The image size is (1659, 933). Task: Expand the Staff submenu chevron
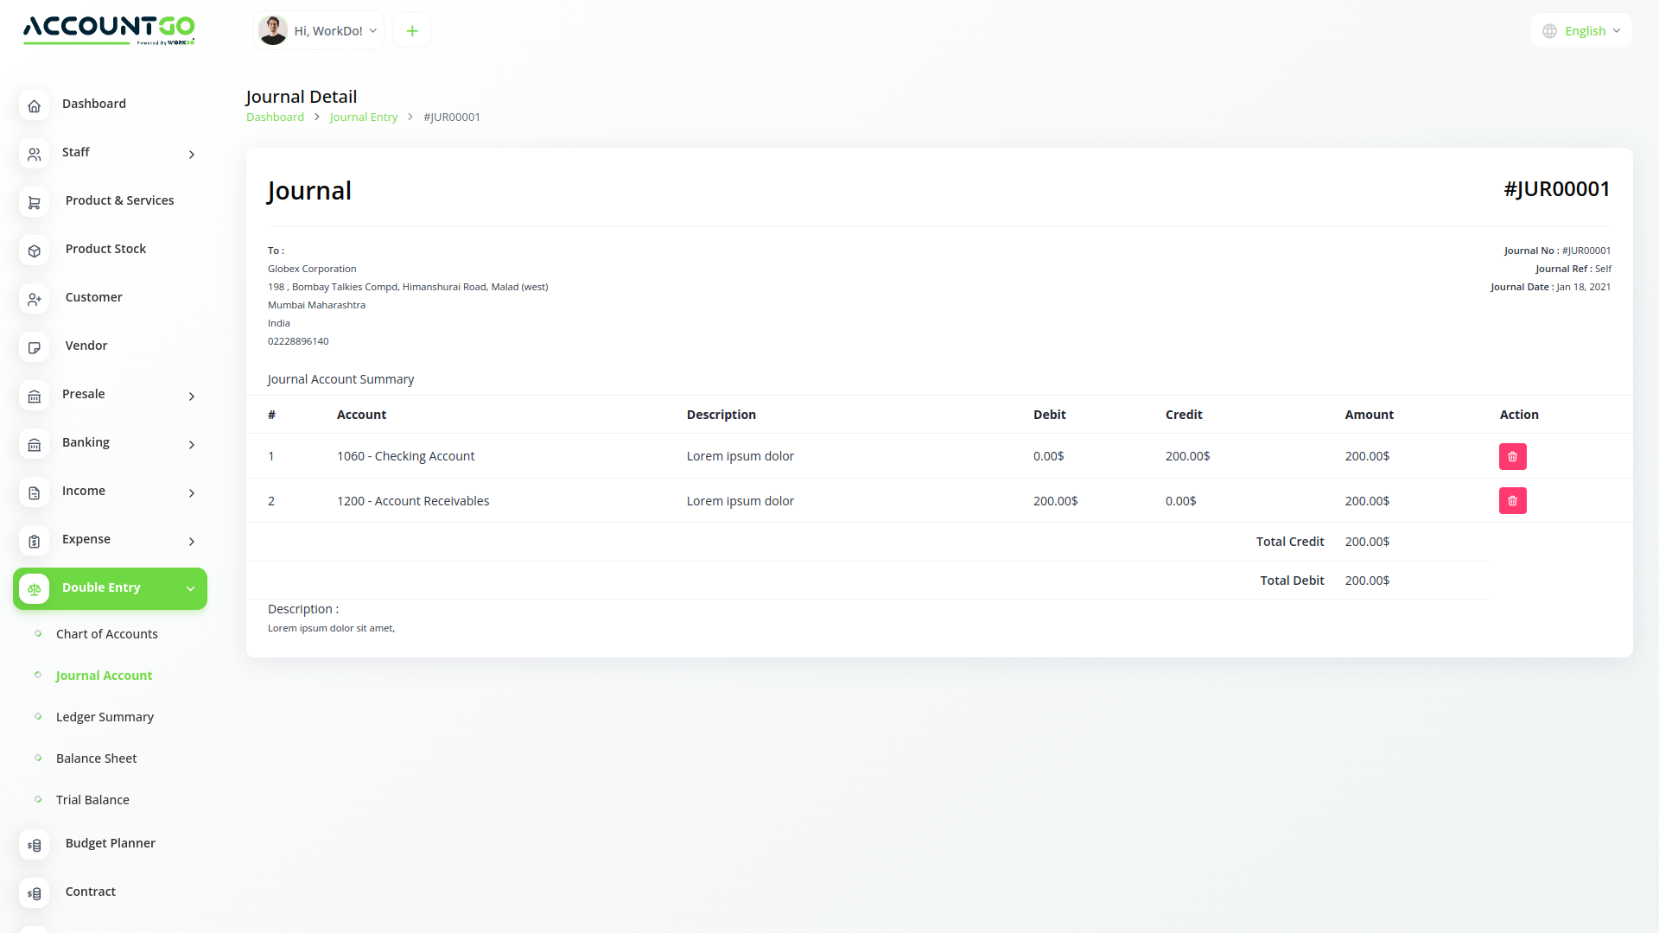pos(190,155)
